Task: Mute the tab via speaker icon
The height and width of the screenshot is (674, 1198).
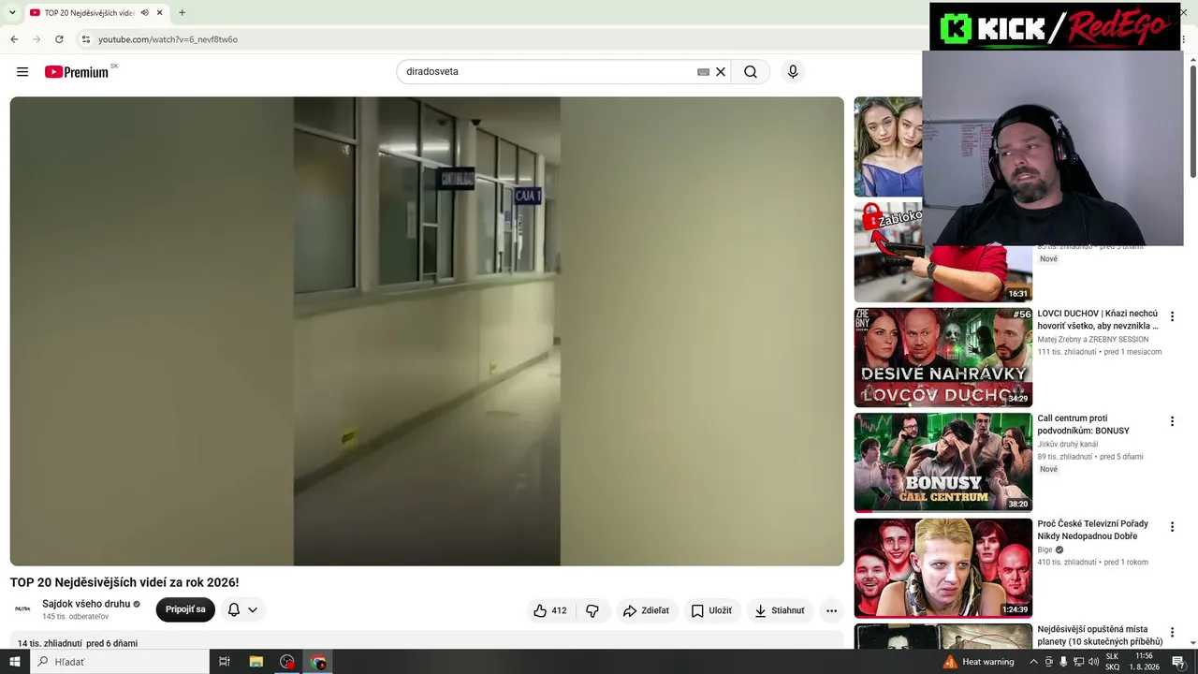Action: click(144, 13)
